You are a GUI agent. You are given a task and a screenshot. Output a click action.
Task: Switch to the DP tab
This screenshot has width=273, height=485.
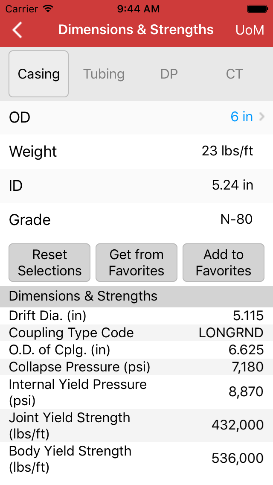tap(169, 73)
